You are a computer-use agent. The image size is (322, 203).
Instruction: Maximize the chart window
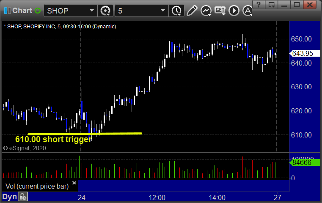click(x=297, y=5)
